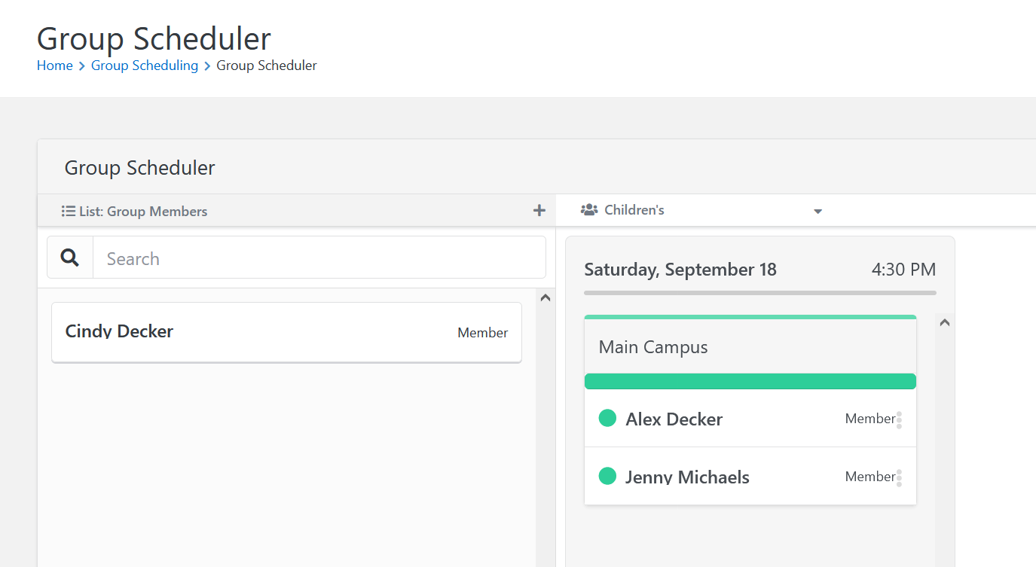Screen dimensions: 1036x567
Task: Open the Home breadcrumb link
Action: coord(54,66)
